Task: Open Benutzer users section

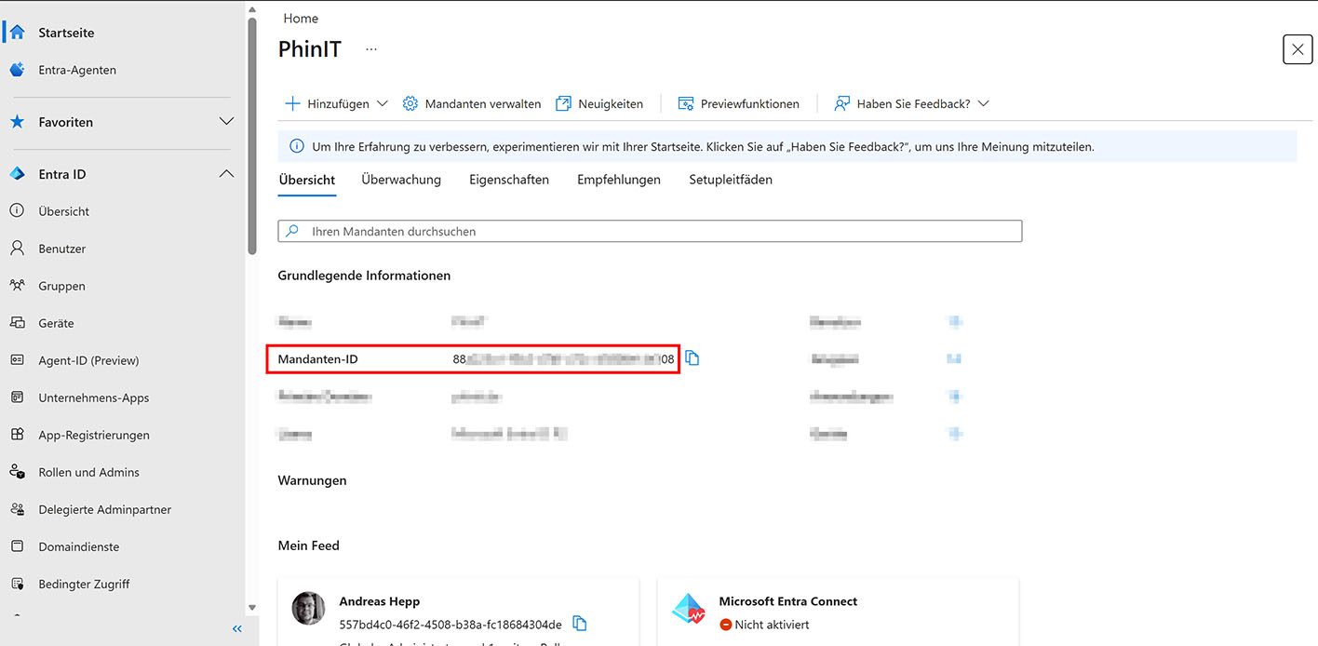Action: (x=61, y=249)
